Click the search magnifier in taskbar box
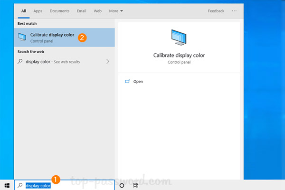This screenshot has height=190, width=285. tap(20, 185)
